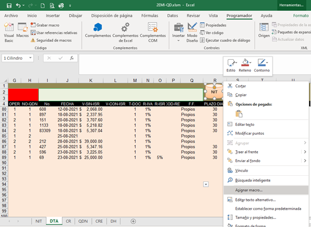This screenshot has height=227, width=311.
Task: Click Ver código button
Action: coord(215,32)
